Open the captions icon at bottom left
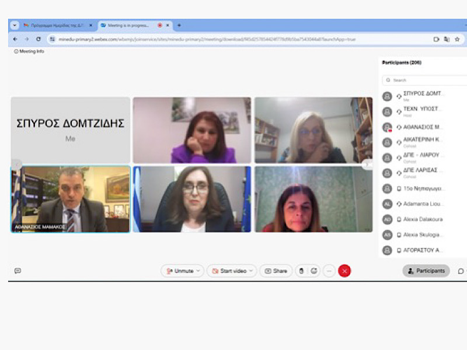Image resolution: width=467 pixels, height=350 pixels. click(18, 271)
